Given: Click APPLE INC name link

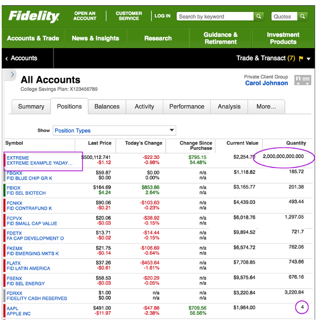Looking at the screenshot, I should pos(19,314).
